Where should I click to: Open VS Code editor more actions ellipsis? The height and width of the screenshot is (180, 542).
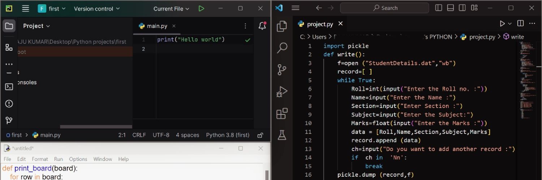(532, 23)
